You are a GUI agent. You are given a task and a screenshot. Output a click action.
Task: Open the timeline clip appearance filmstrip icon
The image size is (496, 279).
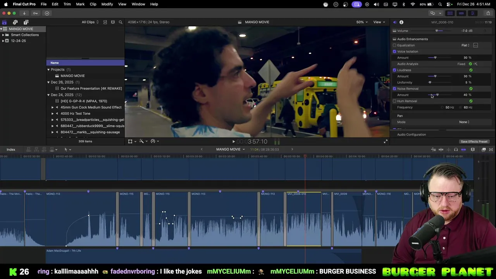(x=473, y=150)
